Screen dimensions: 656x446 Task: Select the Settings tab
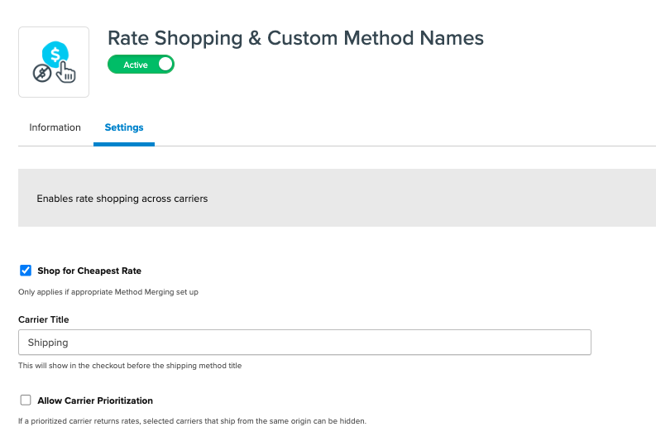(123, 127)
